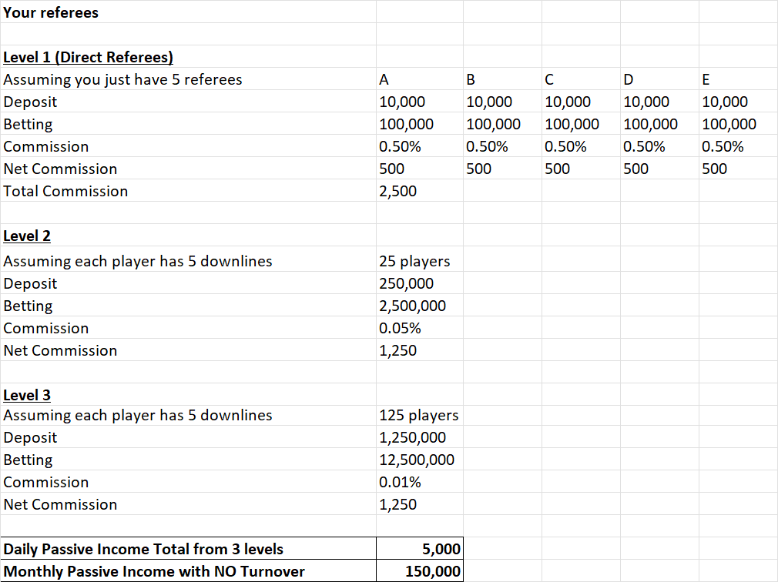The image size is (778, 582).
Task: Select Level 3 "Assuming each player has 5 downlines"
Action: tap(138, 414)
